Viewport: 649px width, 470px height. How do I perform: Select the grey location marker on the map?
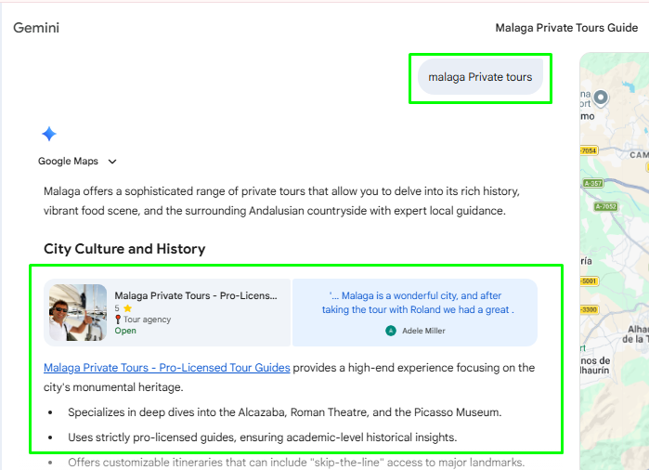[x=601, y=98]
